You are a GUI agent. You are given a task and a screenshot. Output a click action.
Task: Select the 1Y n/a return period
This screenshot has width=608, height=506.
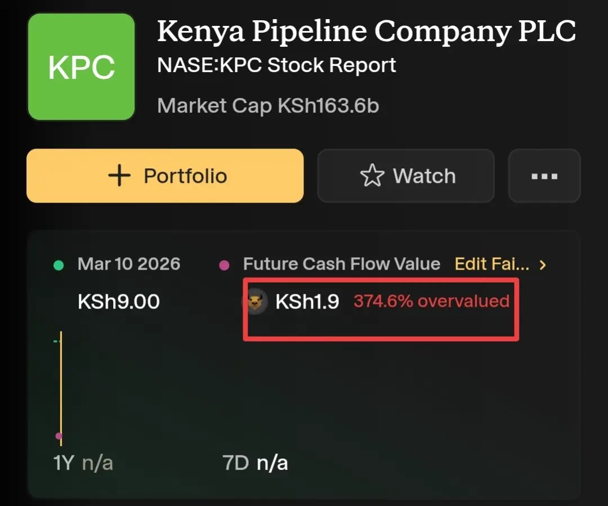click(x=83, y=463)
